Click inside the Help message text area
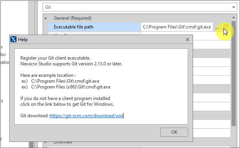 pyautogui.click(x=101, y=86)
